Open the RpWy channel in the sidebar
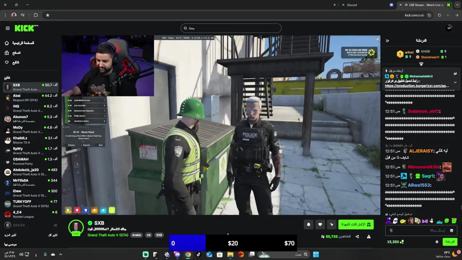462x260 pixels. click(x=31, y=151)
